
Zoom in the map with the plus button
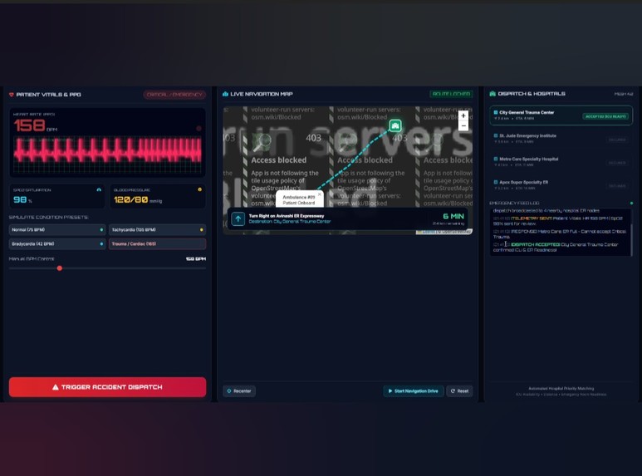point(463,116)
